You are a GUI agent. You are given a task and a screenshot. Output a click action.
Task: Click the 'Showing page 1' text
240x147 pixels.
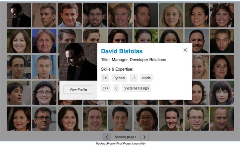pyautogui.click(x=125, y=137)
